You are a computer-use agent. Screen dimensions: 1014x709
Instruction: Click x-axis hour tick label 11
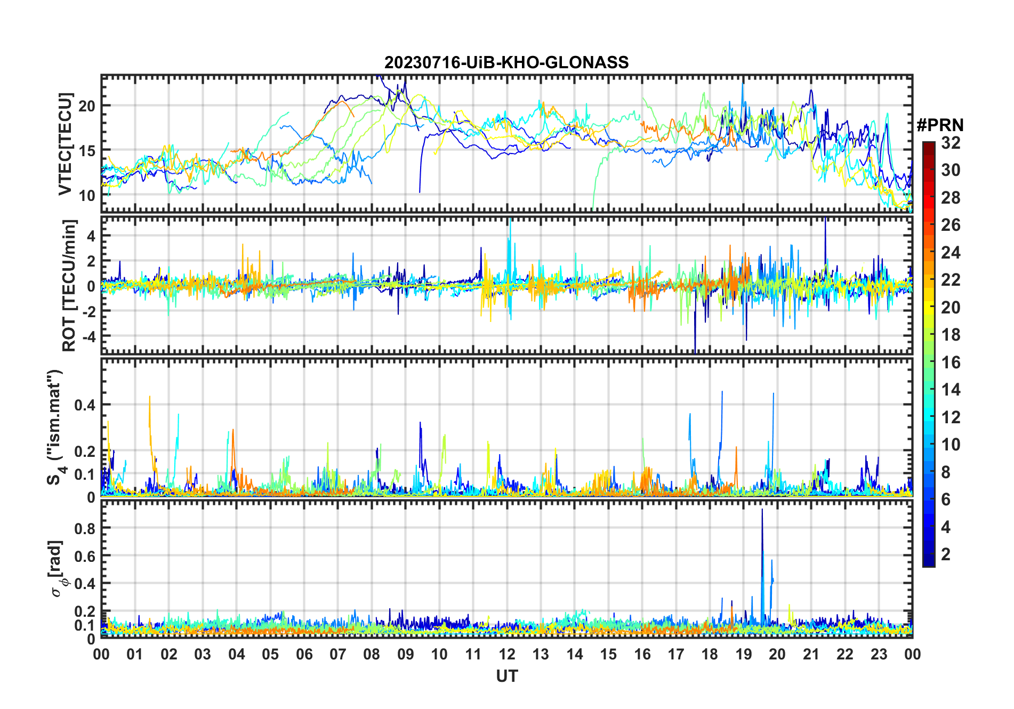(x=473, y=654)
